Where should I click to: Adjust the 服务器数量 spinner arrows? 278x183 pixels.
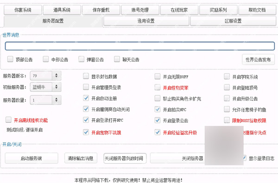coord(57,100)
